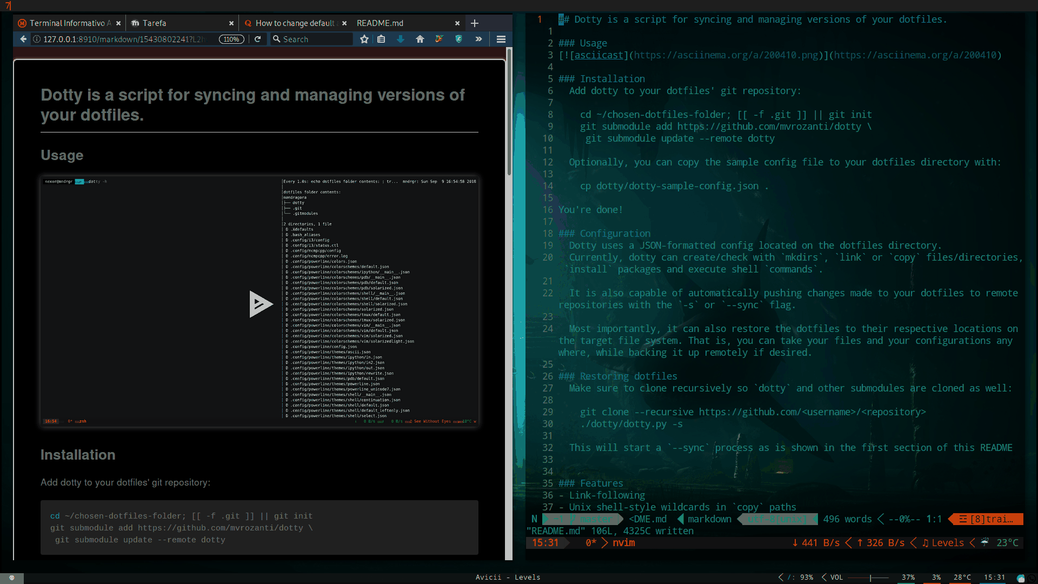The image size is (1038, 584).
Task: Open the hamburger menu
Action: (501, 39)
